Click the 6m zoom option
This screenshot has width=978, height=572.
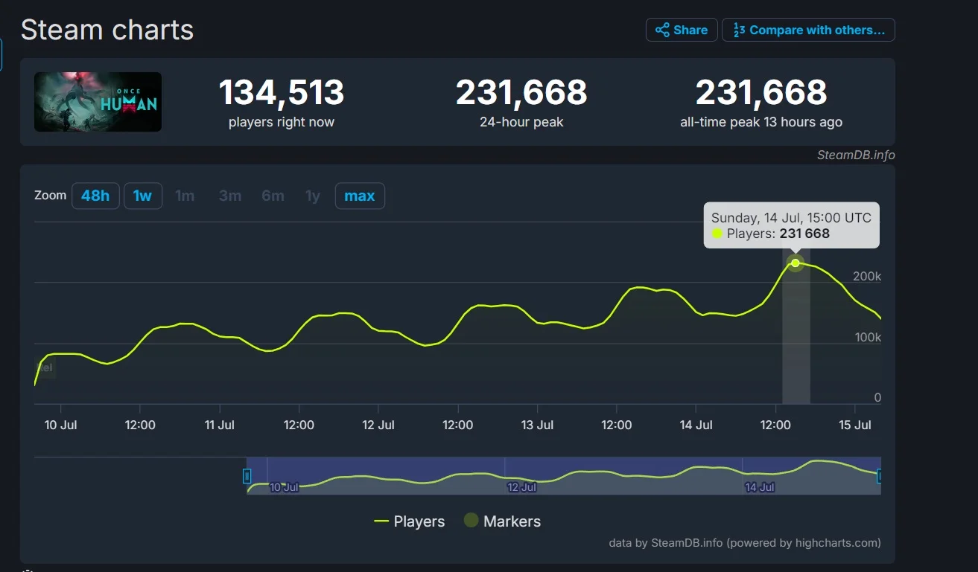click(273, 196)
